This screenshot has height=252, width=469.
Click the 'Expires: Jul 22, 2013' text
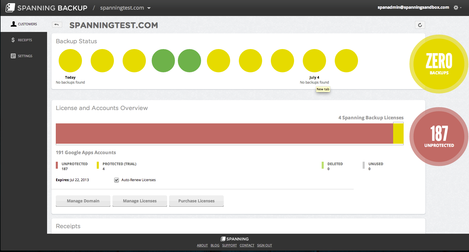[72, 180]
